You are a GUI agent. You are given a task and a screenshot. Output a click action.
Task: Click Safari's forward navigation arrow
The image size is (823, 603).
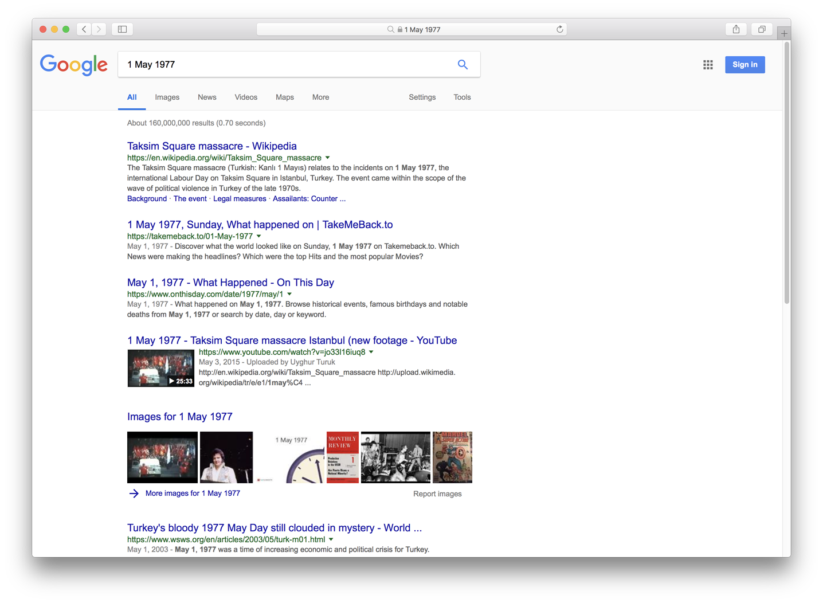coord(99,29)
